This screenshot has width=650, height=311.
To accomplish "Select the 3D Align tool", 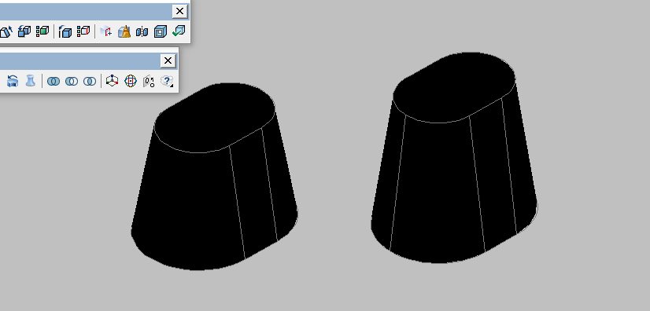I will 149,81.
